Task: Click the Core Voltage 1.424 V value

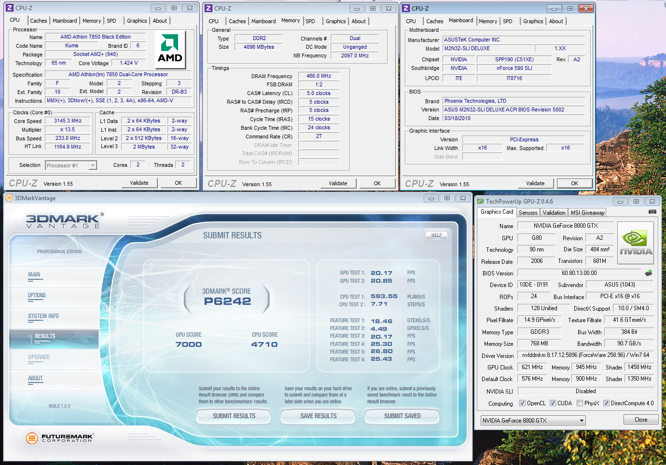Action: pyautogui.click(x=129, y=63)
